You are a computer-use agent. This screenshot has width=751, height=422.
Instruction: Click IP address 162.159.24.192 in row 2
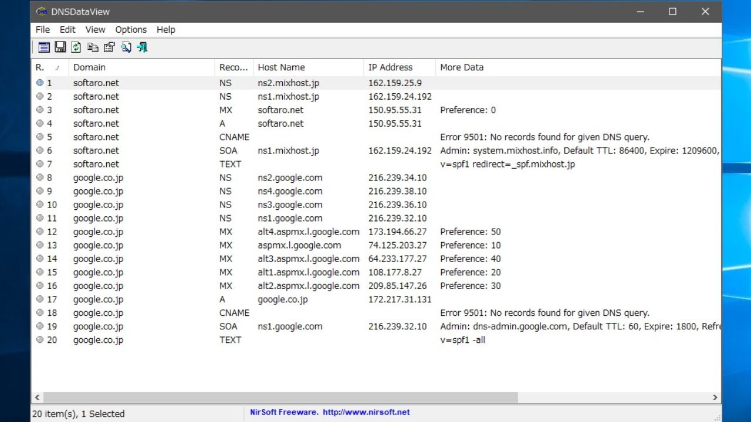(x=400, y=97)
